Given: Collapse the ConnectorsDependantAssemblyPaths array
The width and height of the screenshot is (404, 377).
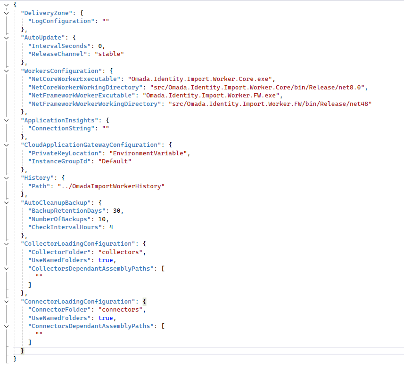Looking at the screenshot, I should 6,326.
